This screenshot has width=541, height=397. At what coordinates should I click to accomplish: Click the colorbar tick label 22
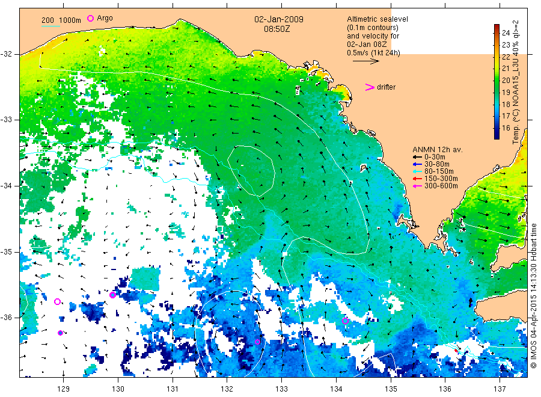(x=506, y=57)
